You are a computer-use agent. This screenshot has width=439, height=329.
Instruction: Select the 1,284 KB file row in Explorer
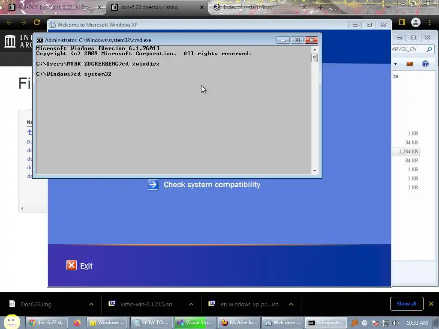click(x=406, y=152)
